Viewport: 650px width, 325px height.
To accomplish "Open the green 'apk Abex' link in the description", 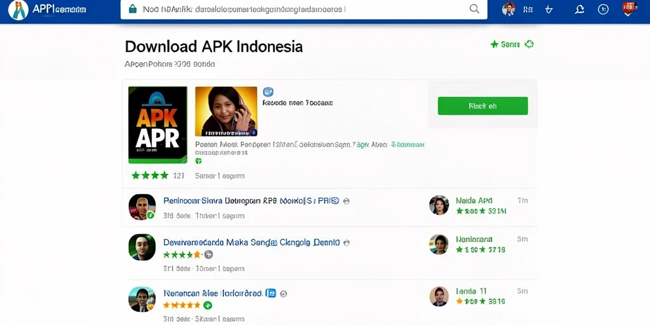I will (372, 145).
